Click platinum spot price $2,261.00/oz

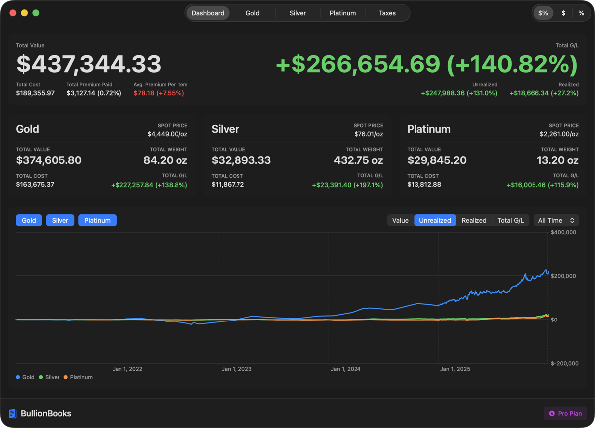pyautogui.click(x=559, y=134)
